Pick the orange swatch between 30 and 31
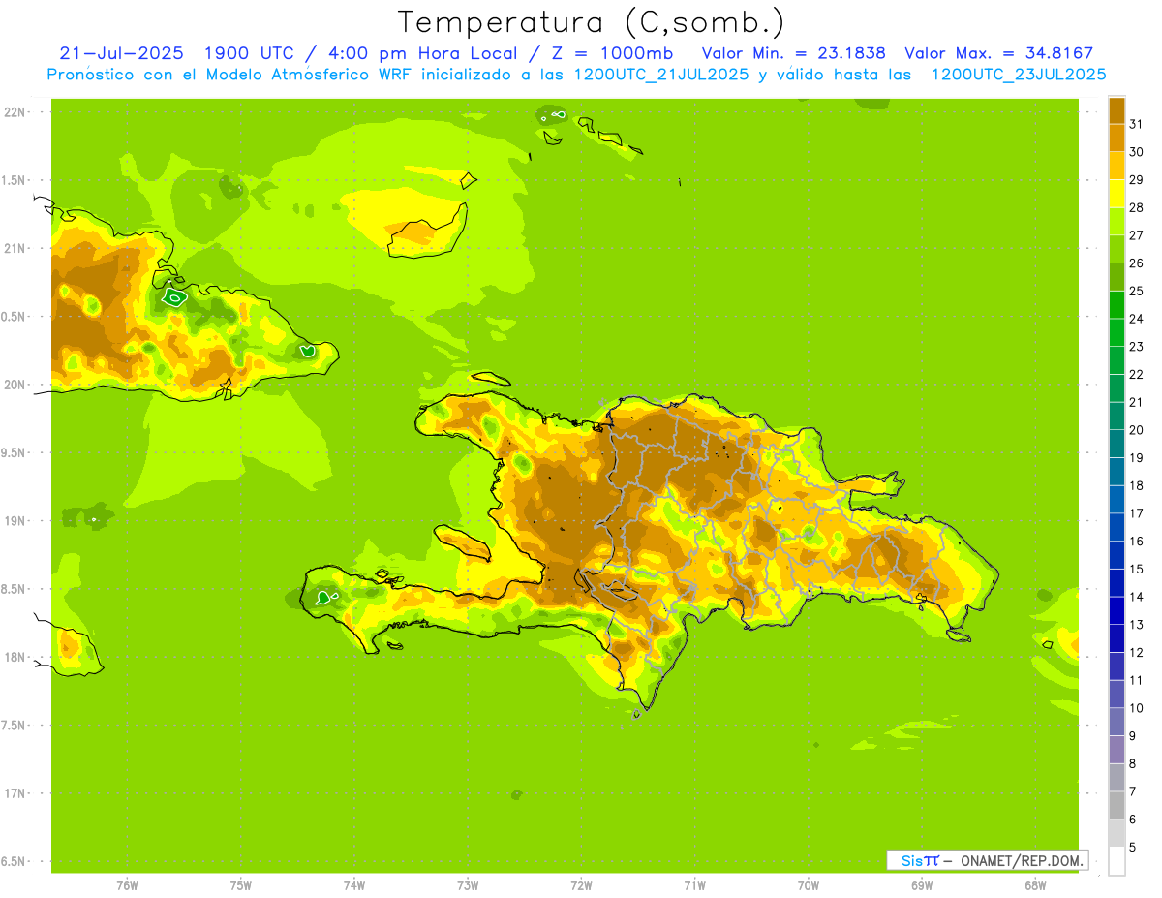Screen dimensions: 1162x898 [1116, 139]
